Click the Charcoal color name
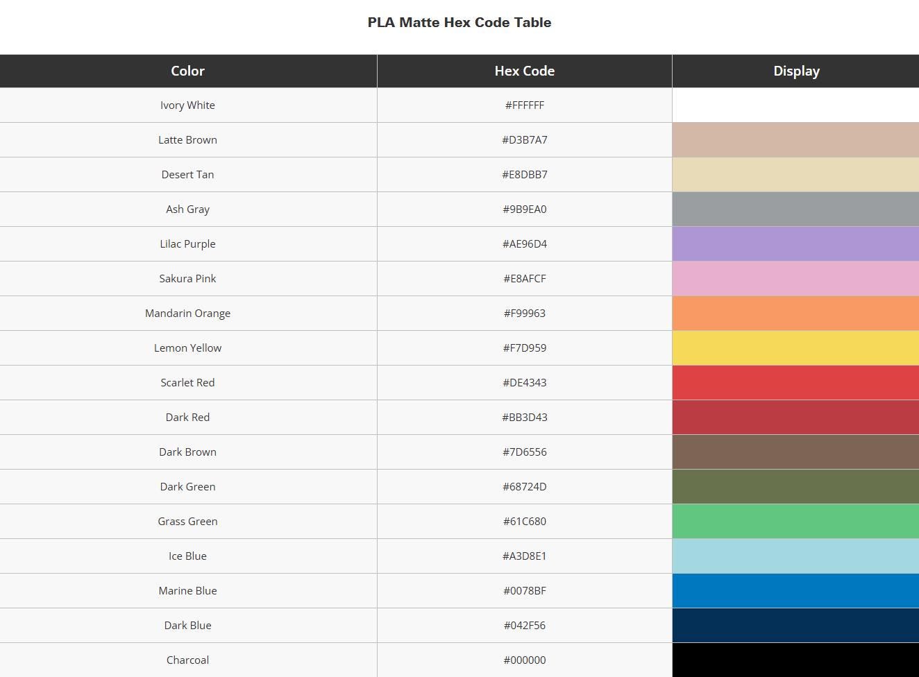 [187, 660]
